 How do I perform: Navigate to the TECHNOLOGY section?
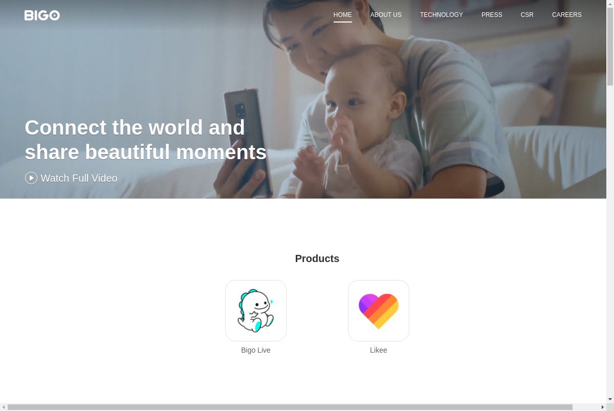(442, 15)
